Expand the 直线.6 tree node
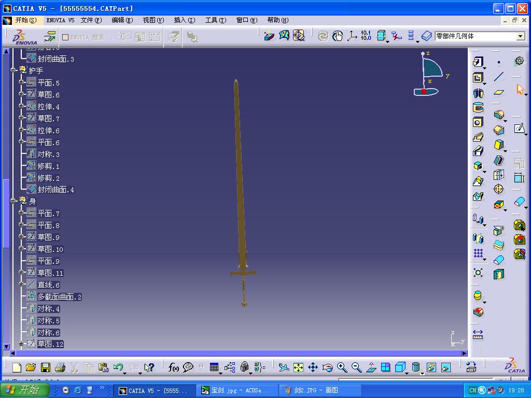This screenshot has width=531, height=398. (21, 285)
